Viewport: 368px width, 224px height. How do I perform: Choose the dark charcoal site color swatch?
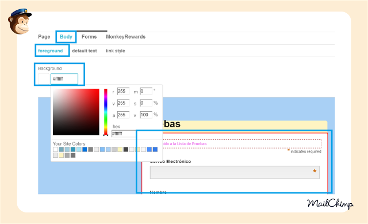tap(126, 150)
